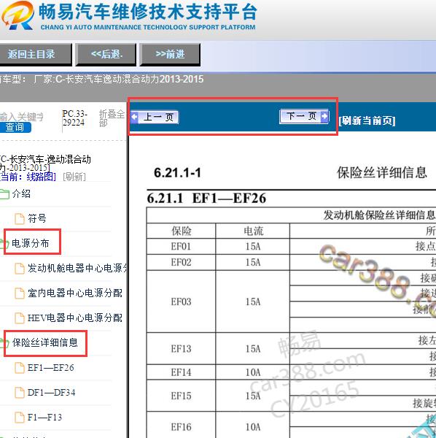Click the 电流 column header
The height and width of the screenshot is (438, 436).
[x=253, y=231]
